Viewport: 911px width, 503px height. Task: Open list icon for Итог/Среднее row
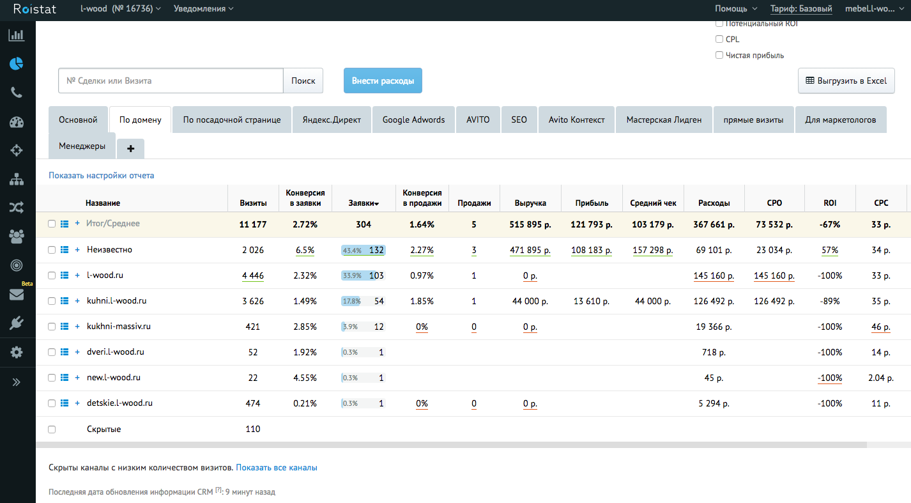tap(64, 224)
